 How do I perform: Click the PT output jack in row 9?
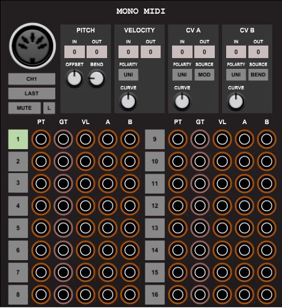tap(178, 139)
